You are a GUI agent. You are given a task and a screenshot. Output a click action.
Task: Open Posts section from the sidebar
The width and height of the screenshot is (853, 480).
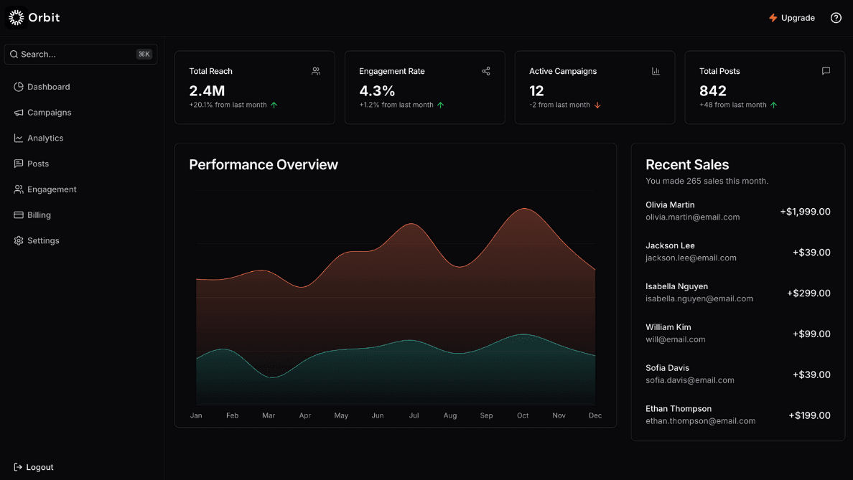(x=38, y=164)
